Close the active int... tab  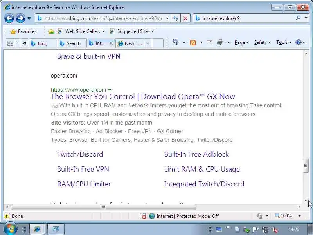click(111, 43)
